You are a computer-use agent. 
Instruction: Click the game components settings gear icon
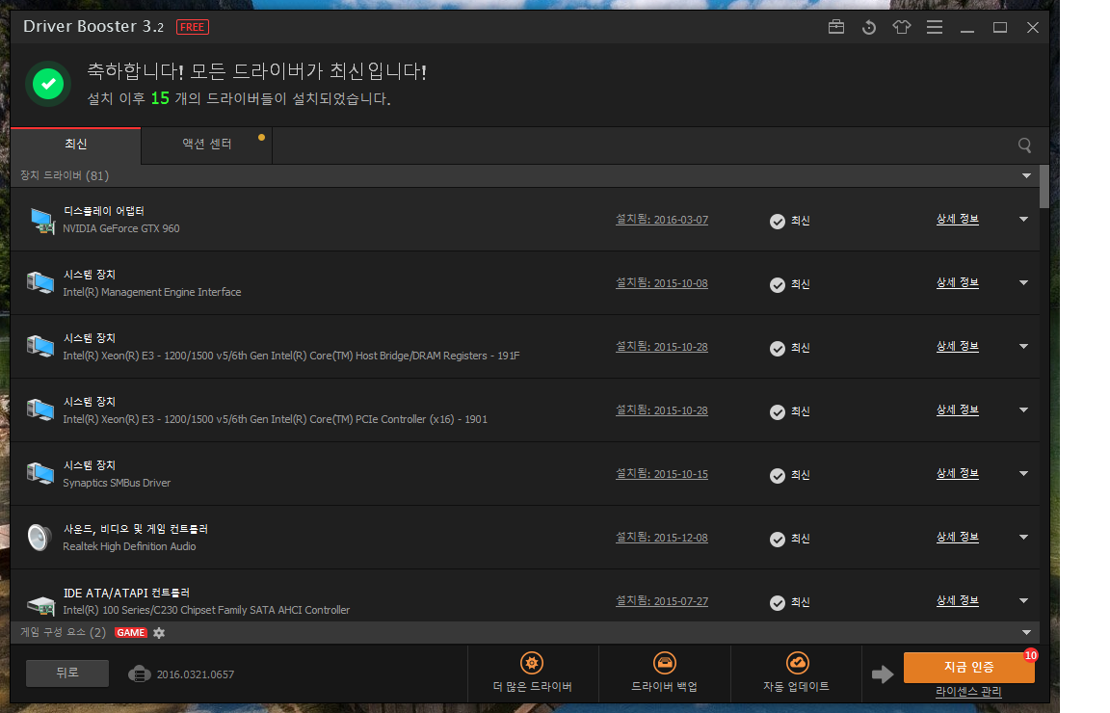[159, 633]
